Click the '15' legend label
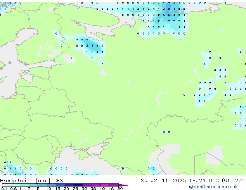This screenshot has width=246, height=190. point(57,188)
